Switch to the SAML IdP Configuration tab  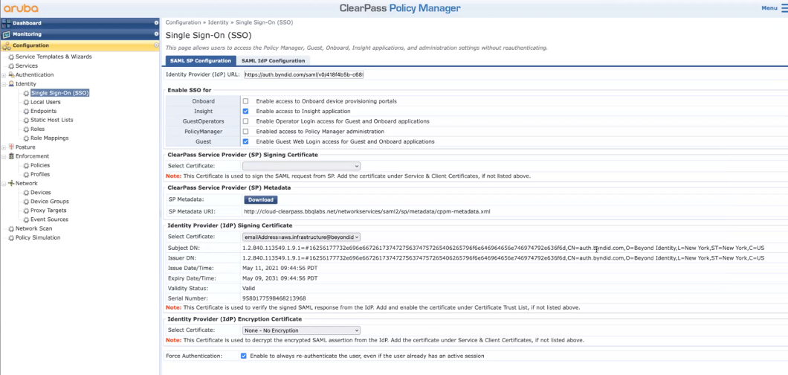click(x=273, y=61)
